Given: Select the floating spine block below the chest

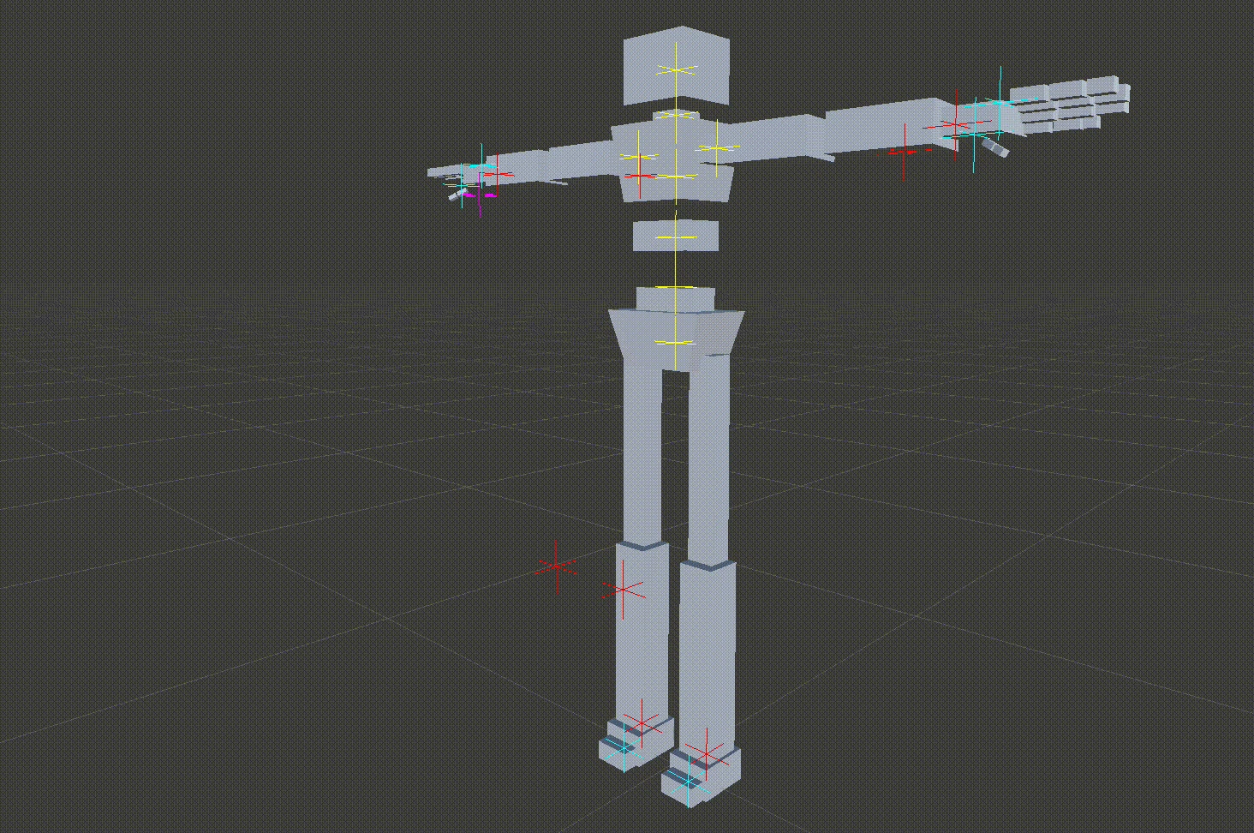Looking at the screenshot, I should (x=676, y=236).
